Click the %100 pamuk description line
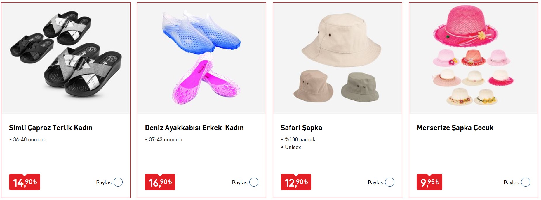Image resolution: width=541 pixels, height=200 pixels. [x=300, y=139]
